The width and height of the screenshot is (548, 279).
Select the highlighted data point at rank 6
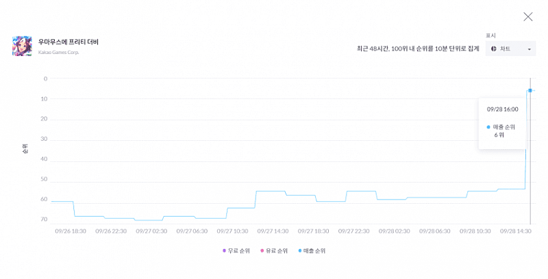click(x=530, y=90)
